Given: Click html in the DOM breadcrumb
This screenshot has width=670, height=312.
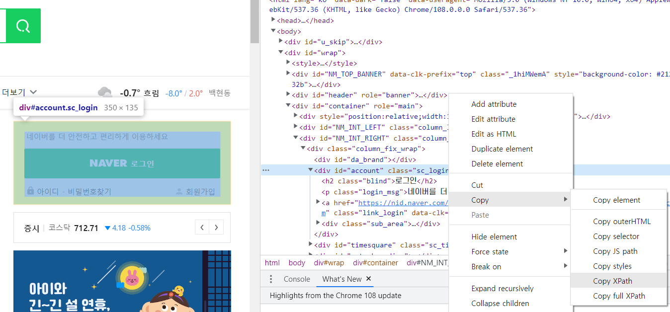Looking at the screenshot, I should pyautogui.click(x=272, y=263).
